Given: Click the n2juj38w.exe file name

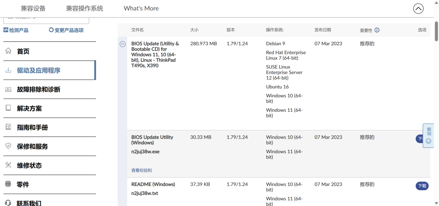Looking at the screenshot, I should coord(146,152).
